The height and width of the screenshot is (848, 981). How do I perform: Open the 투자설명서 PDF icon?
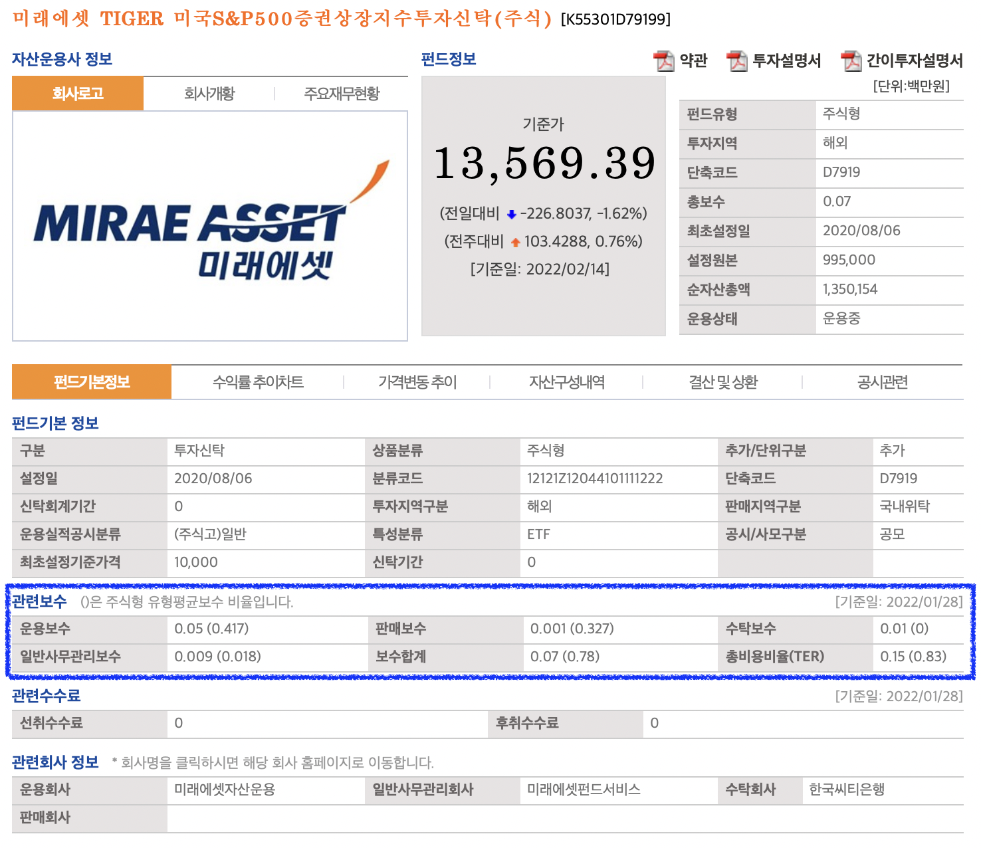736,61
